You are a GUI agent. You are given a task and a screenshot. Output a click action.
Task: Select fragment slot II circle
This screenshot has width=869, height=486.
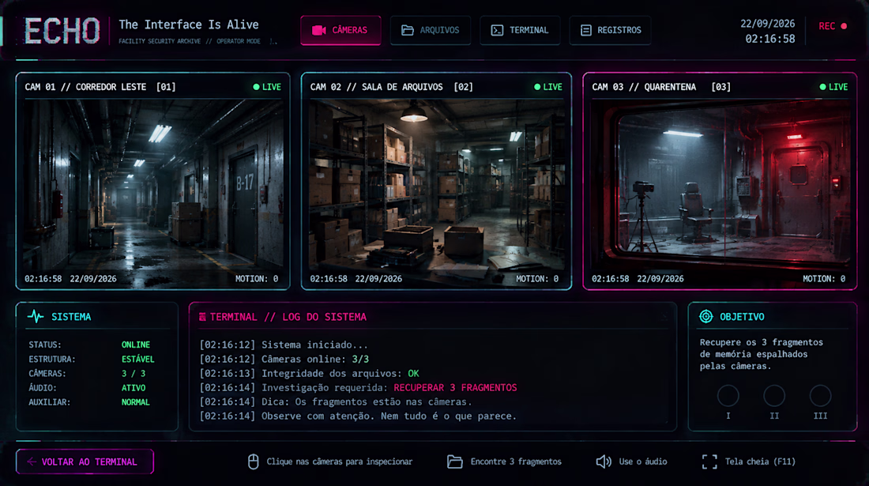pyautogui.click(x=773, y=396)
